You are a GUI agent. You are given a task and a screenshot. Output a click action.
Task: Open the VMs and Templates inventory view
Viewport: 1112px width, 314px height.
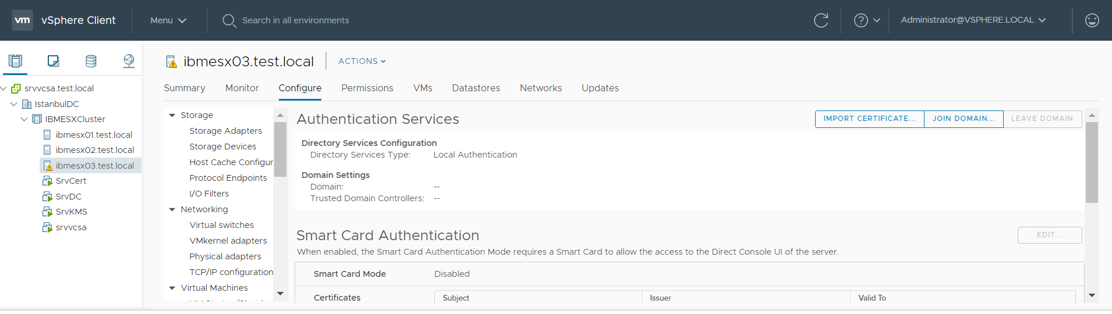click(53, 60)
